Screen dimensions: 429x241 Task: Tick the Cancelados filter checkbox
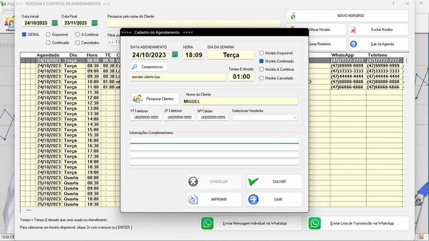[x=77, y=43]
